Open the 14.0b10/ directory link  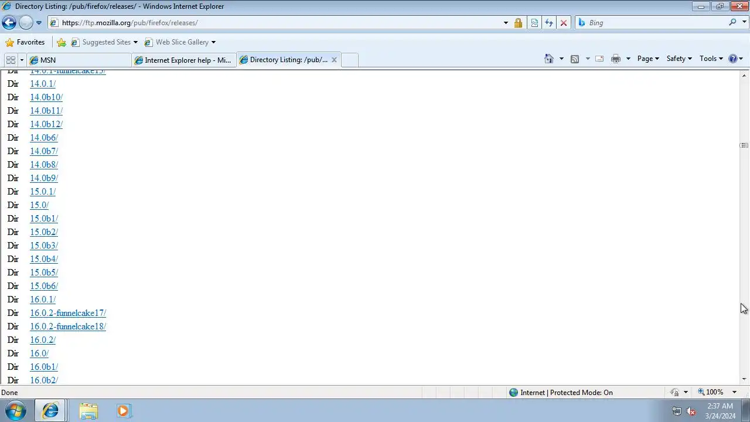coord(46,97)
